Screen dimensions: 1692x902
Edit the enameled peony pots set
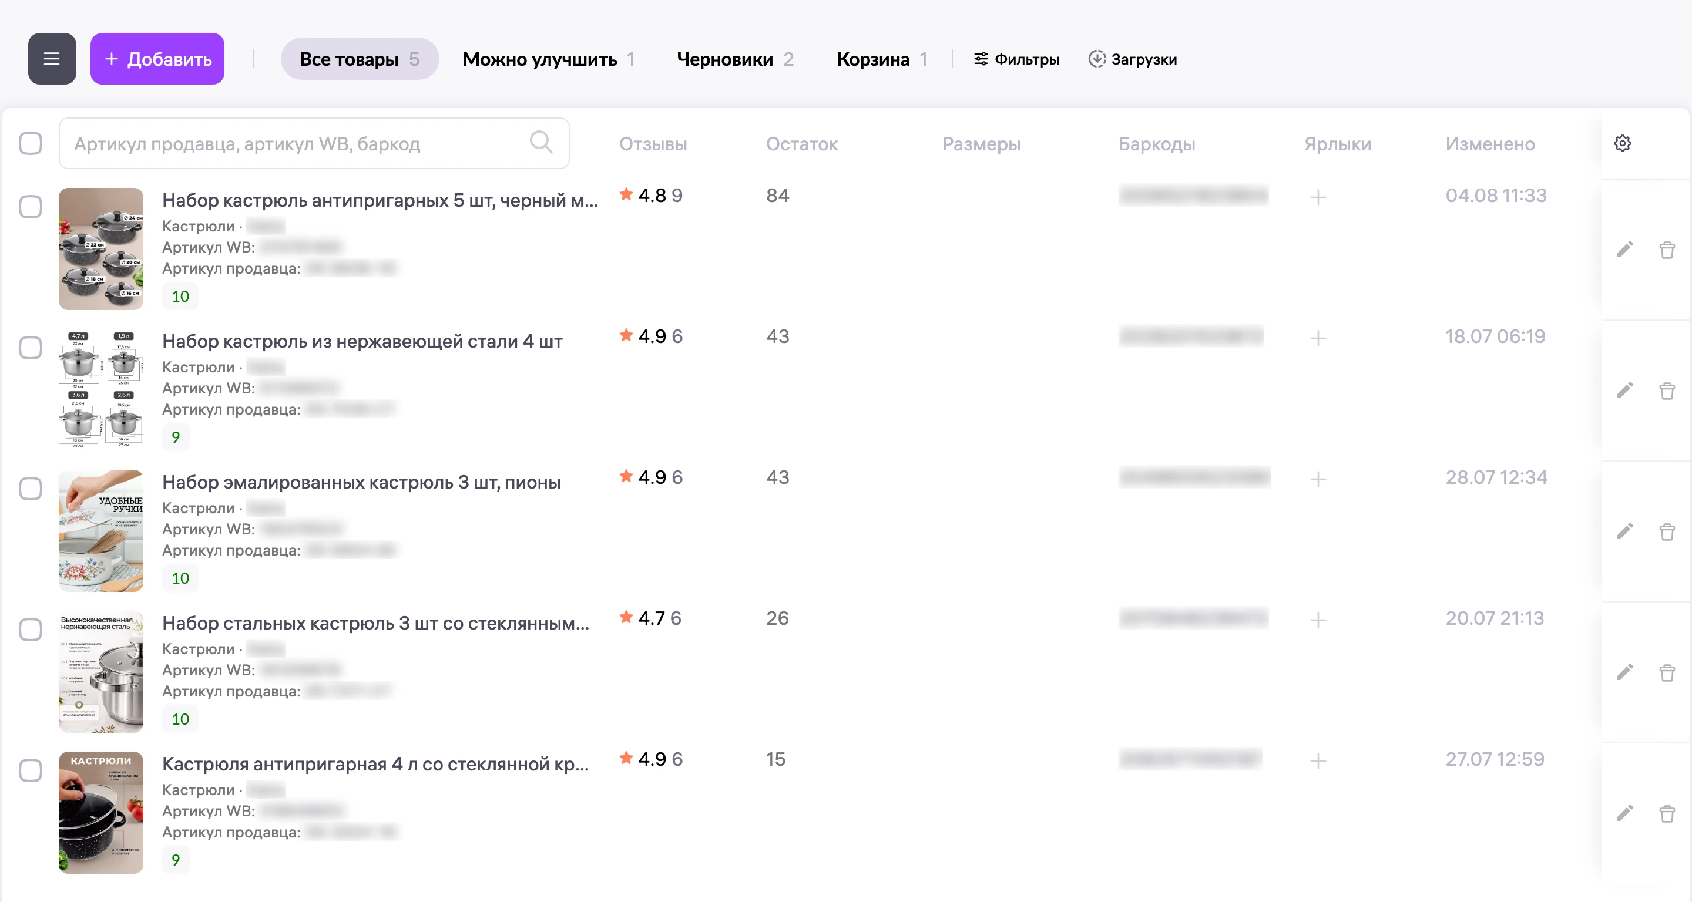pos(1625,531)
